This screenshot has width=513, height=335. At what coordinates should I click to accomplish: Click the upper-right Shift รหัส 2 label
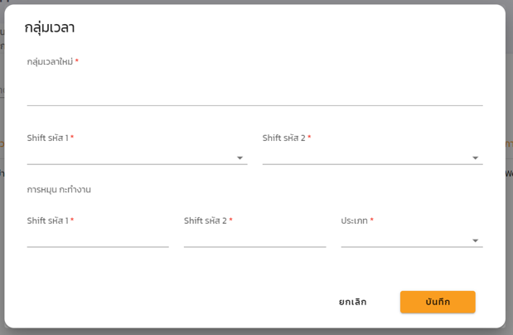[284, 138]
